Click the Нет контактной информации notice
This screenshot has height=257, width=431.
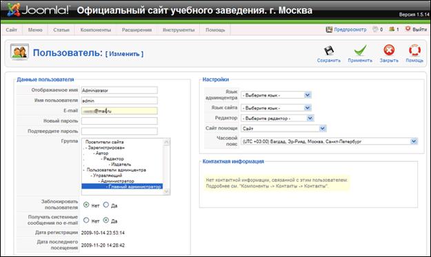[x=277, y=183]
